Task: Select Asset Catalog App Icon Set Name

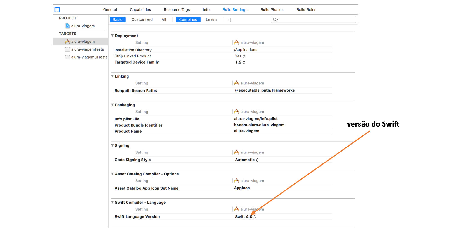Action: click(x=147, y=188)
